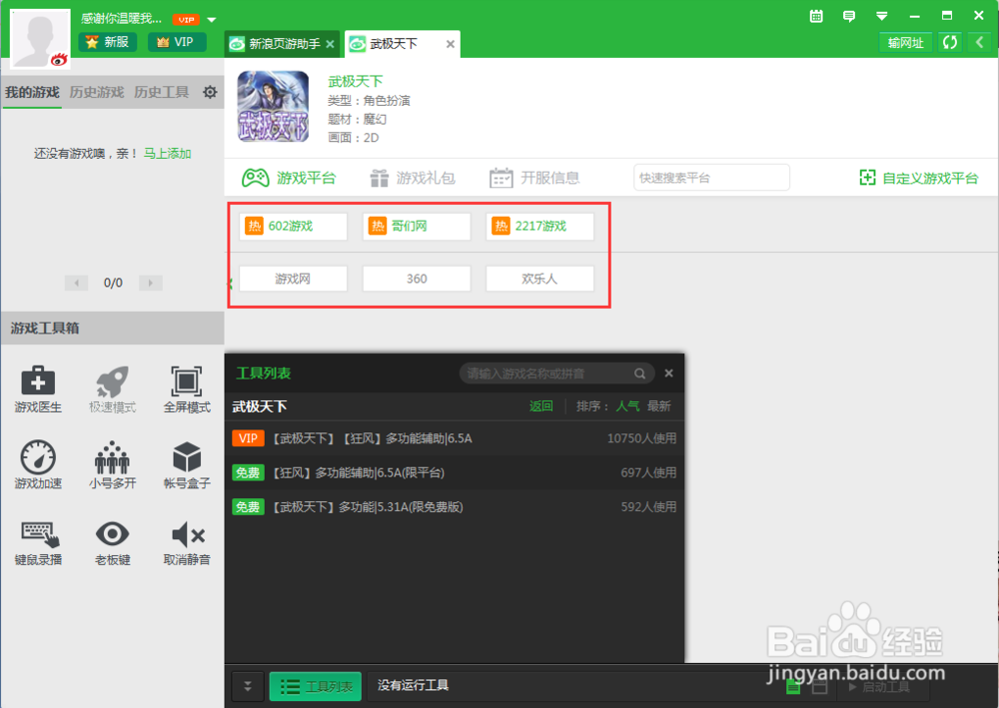Switch to 全屏模式 fullscreen mode

coord(187,389)
